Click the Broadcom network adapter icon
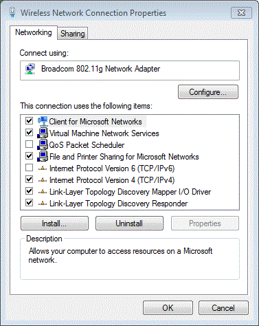 [x=30, y=69]
